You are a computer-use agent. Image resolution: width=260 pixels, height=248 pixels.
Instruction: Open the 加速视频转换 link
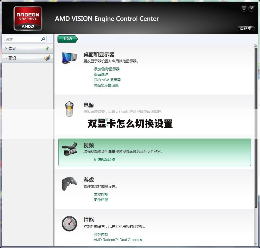[x=104, y=160]
